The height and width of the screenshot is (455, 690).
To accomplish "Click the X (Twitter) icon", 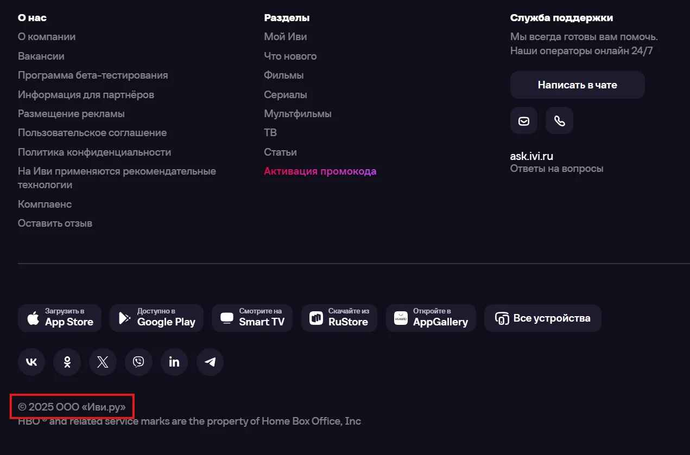I will coord(103,362).
